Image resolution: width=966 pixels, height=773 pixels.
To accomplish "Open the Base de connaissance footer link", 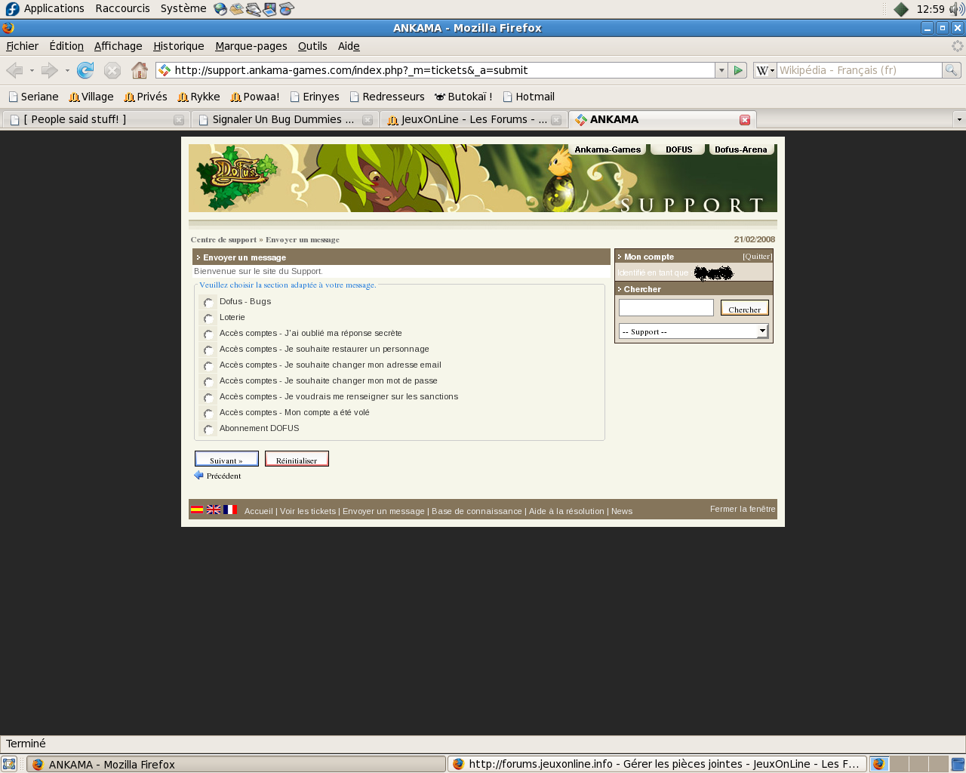I will (477, 511).
